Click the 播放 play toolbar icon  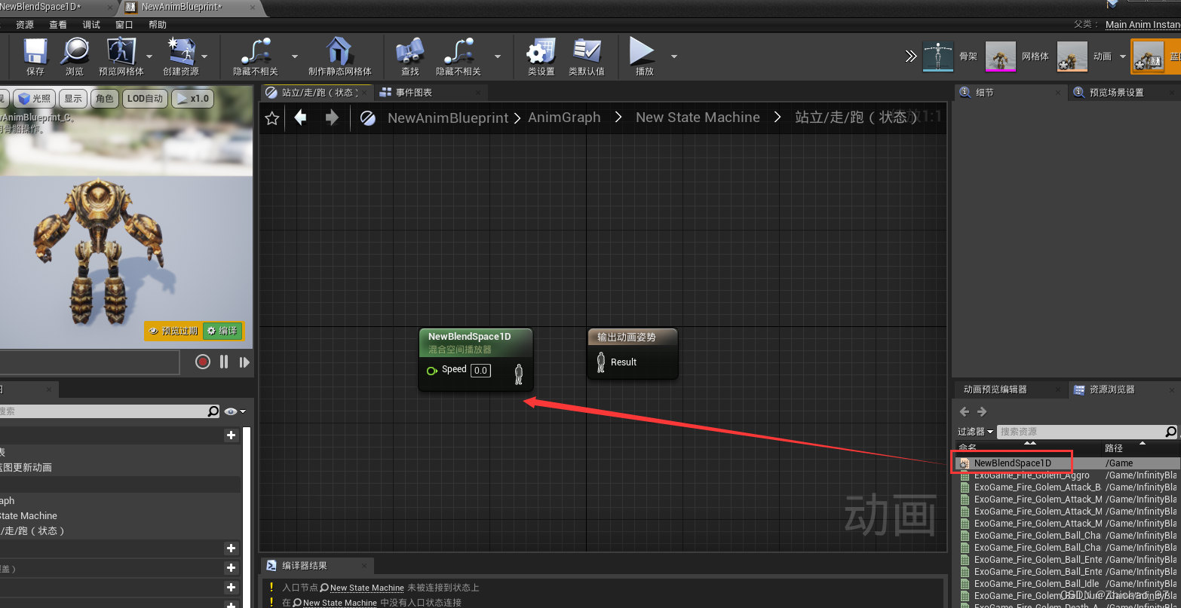[x=643, y=51]
